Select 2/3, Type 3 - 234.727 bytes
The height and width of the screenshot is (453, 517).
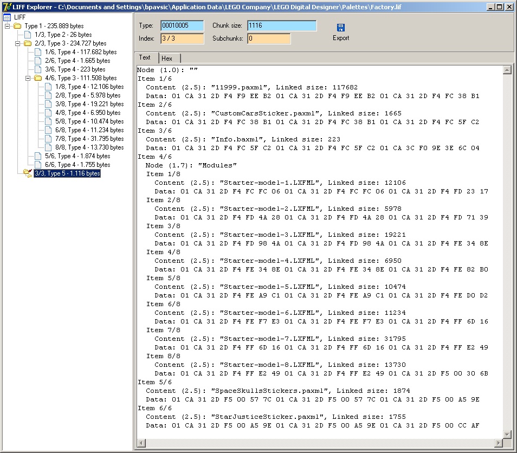(x=70, y=43)
